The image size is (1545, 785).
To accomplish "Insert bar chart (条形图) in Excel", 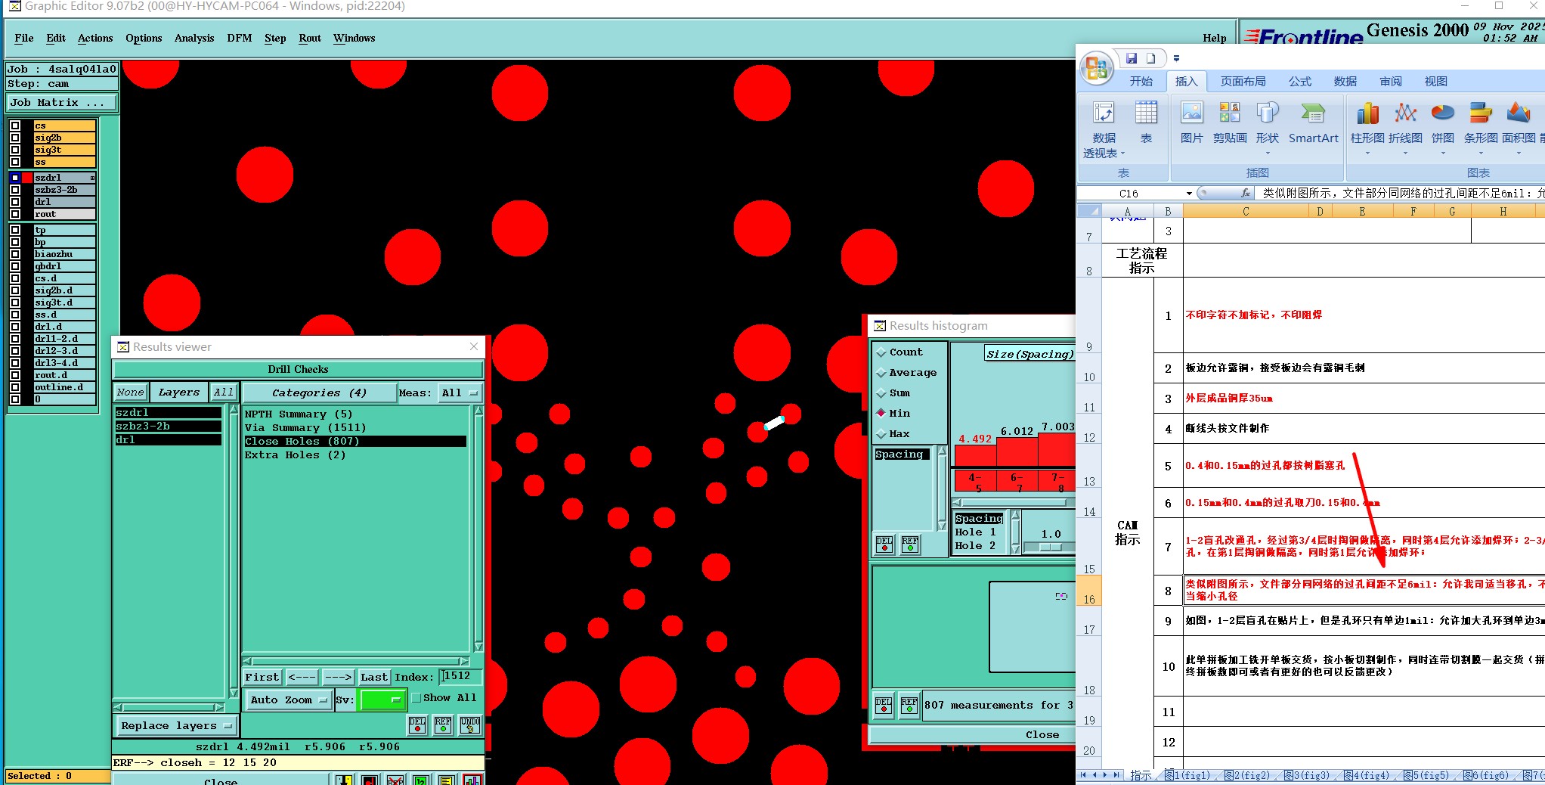I will pos(1481,129).
